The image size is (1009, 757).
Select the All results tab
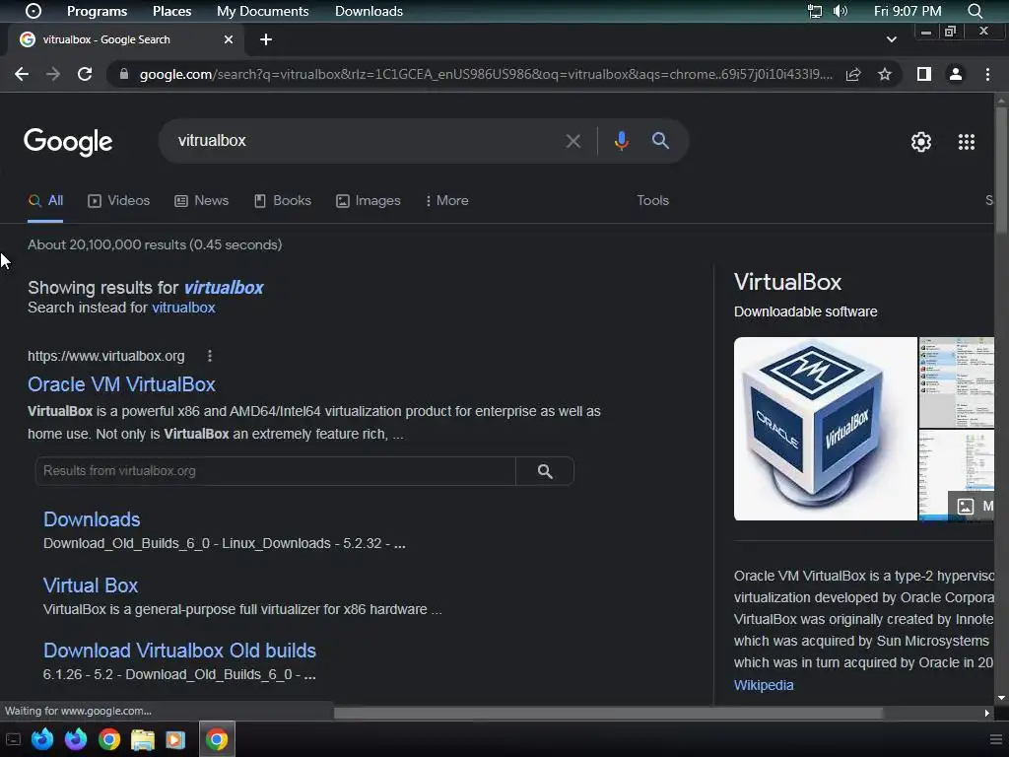[x=45, y=201]
